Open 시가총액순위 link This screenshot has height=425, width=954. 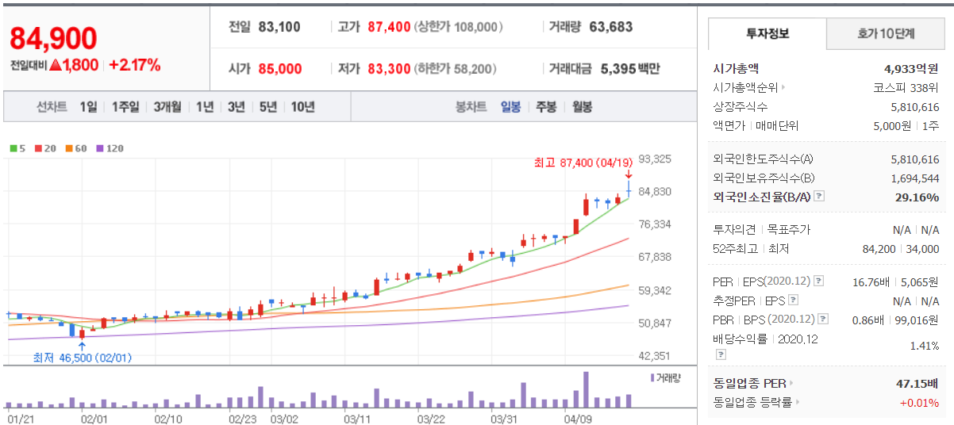point(745,88)
